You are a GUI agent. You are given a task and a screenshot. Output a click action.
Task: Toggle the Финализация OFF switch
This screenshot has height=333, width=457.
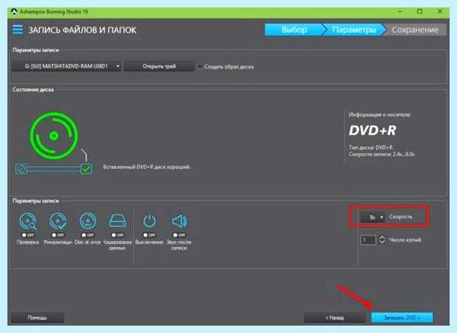(58, 235)
